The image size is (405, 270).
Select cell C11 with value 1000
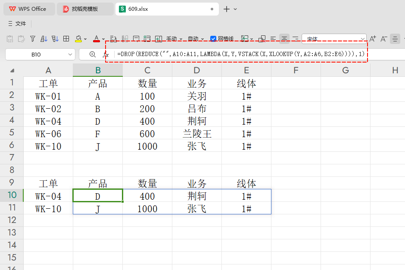[147, 209]
